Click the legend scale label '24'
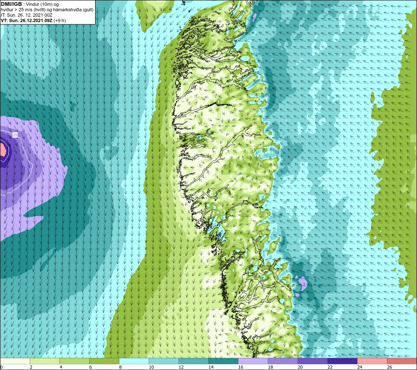 coord(360,367)
